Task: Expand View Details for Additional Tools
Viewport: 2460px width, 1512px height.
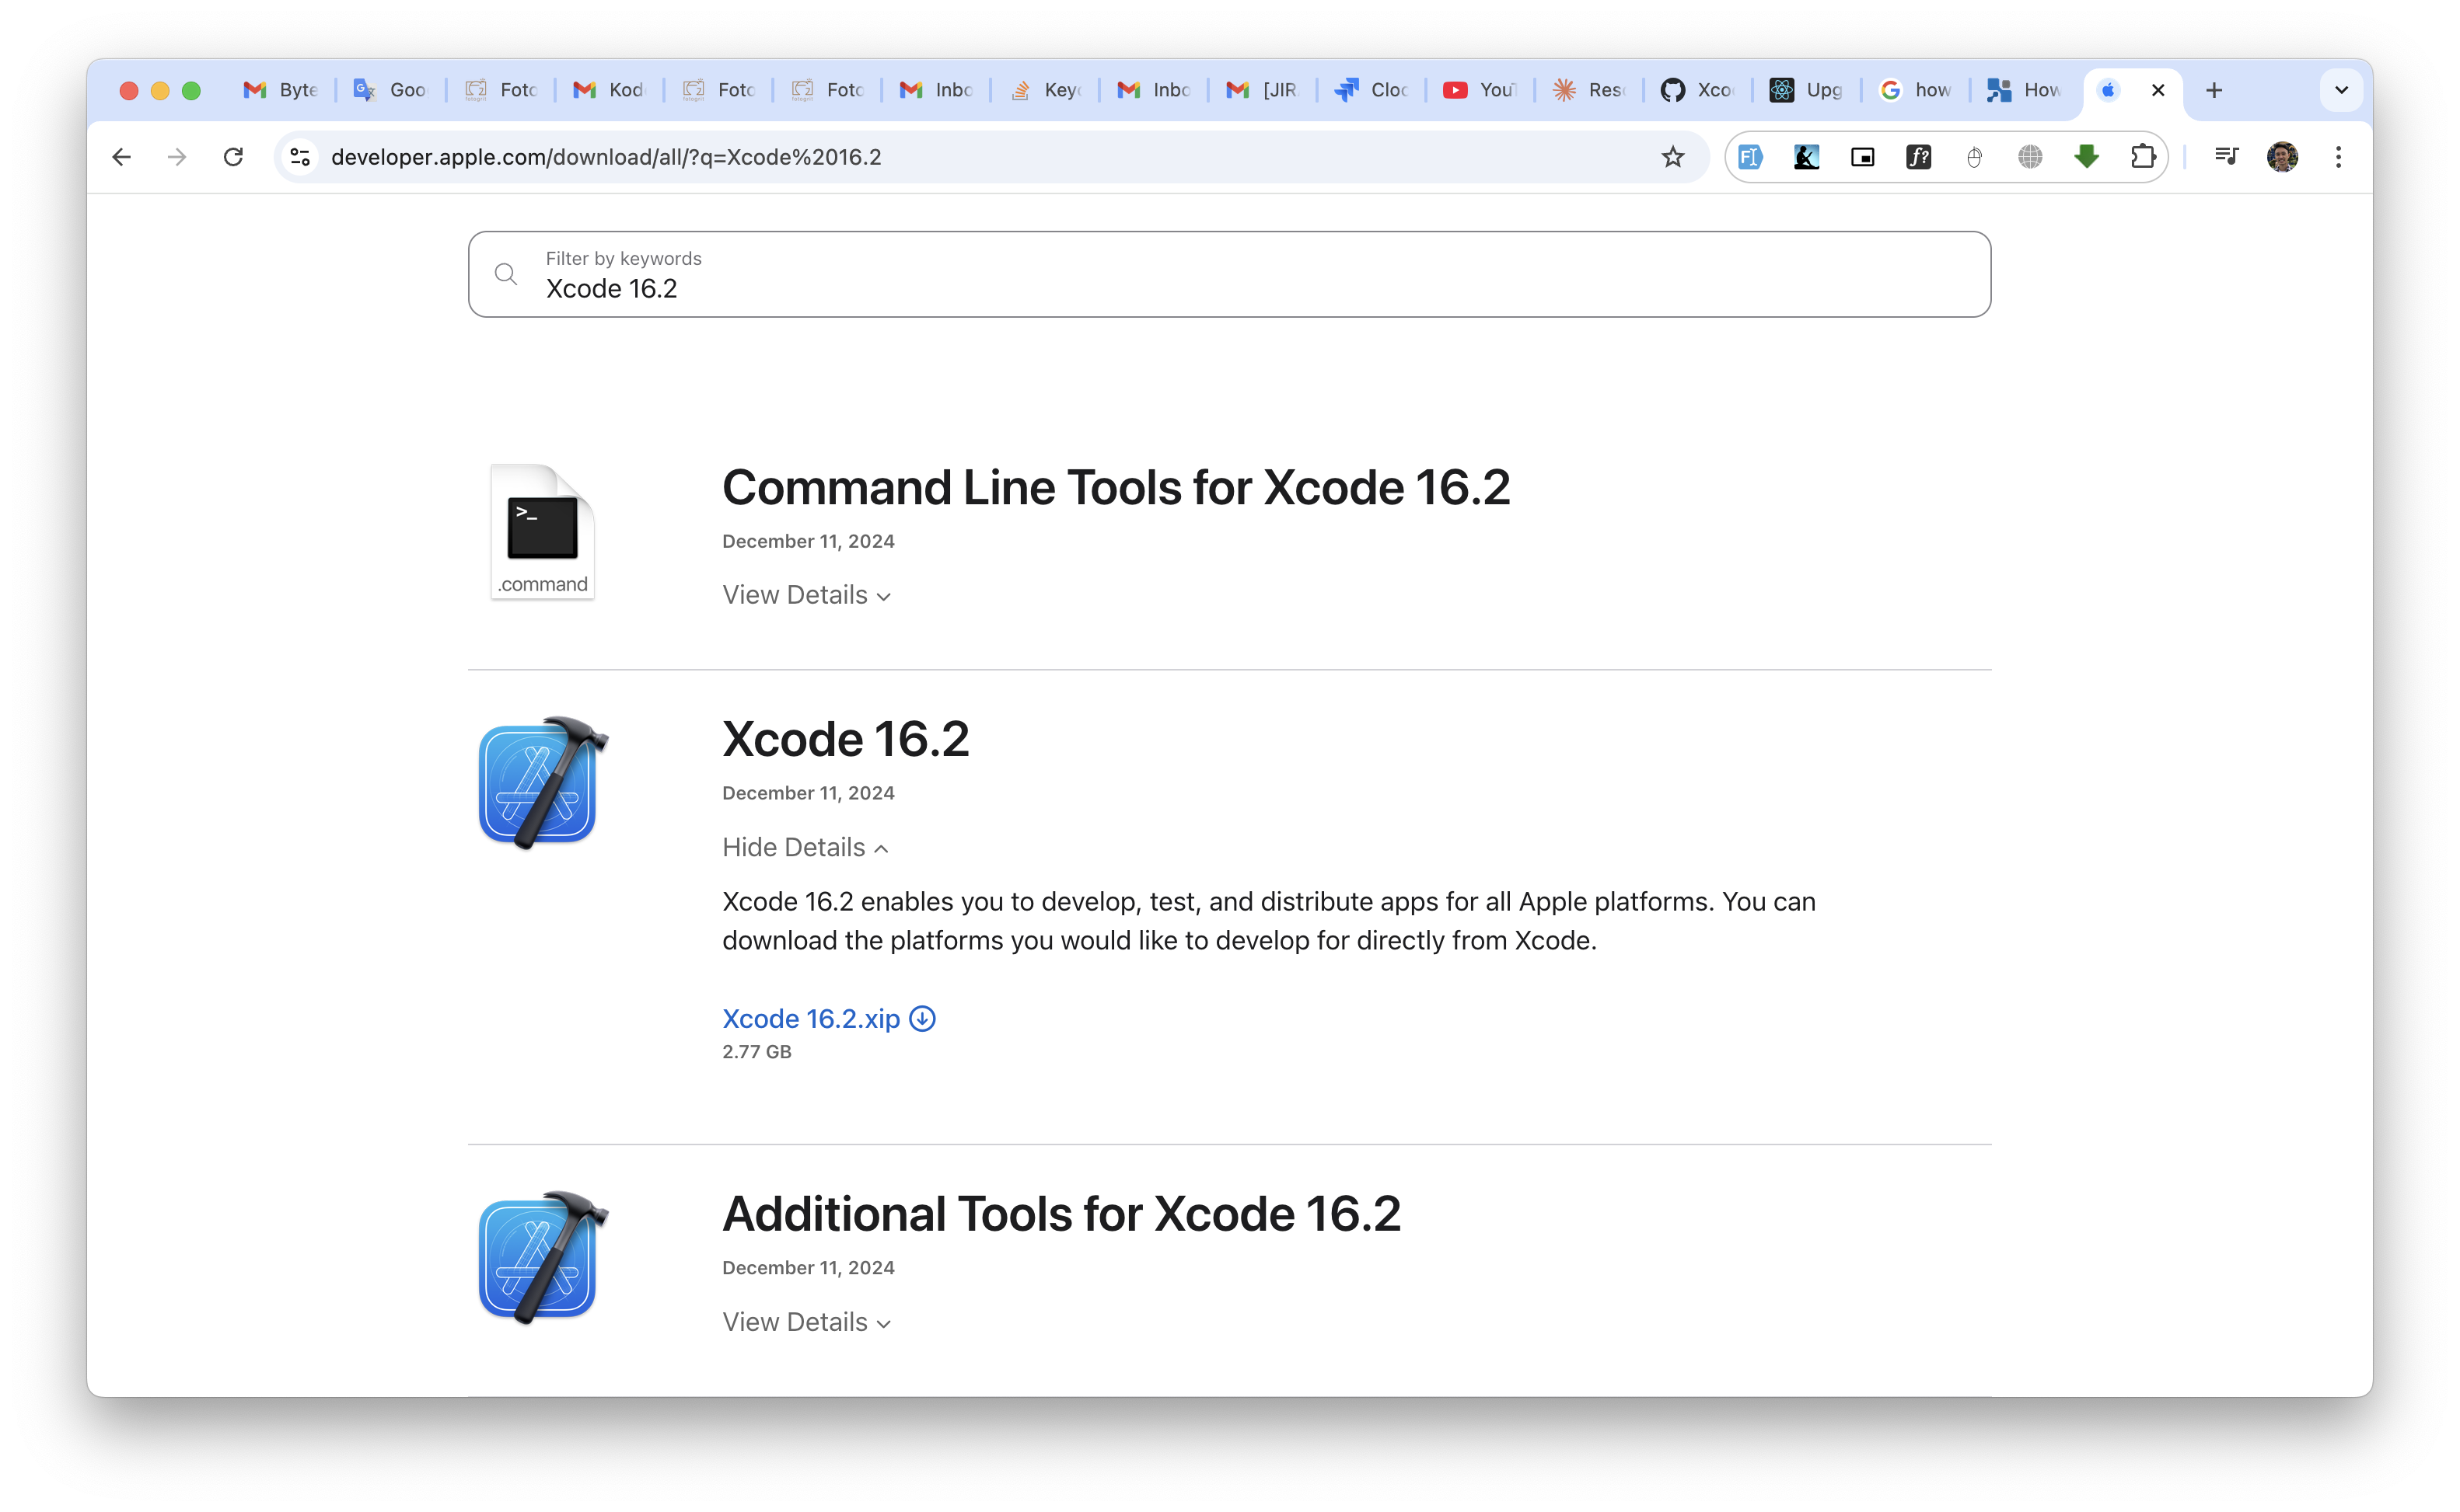Action: pos(806,1322)
